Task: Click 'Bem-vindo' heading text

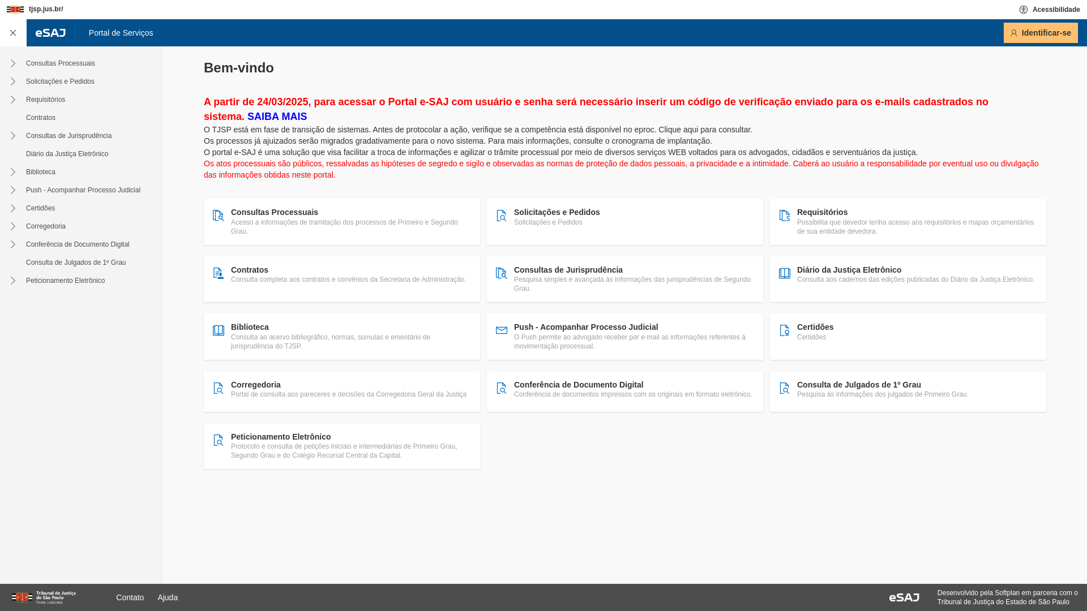Action: (x=239, y=68)
